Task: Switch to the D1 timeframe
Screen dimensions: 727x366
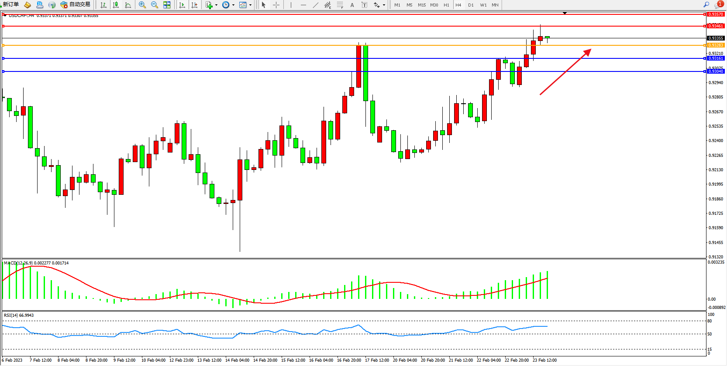Action: [x=471, y=5]
